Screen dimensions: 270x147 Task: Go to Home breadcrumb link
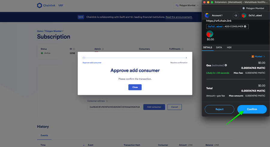click(40, 31)
